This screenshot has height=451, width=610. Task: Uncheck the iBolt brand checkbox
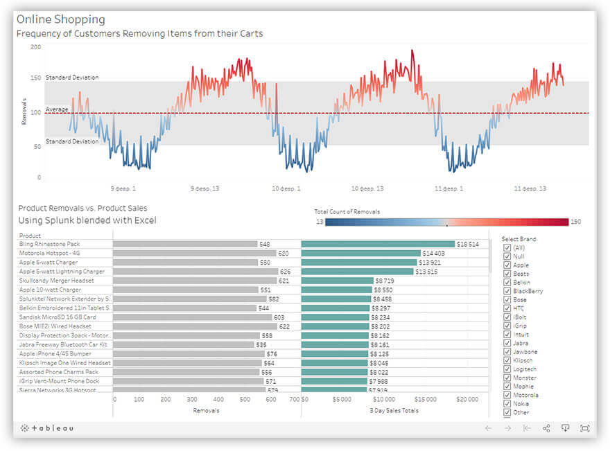[x=507, y=317]
